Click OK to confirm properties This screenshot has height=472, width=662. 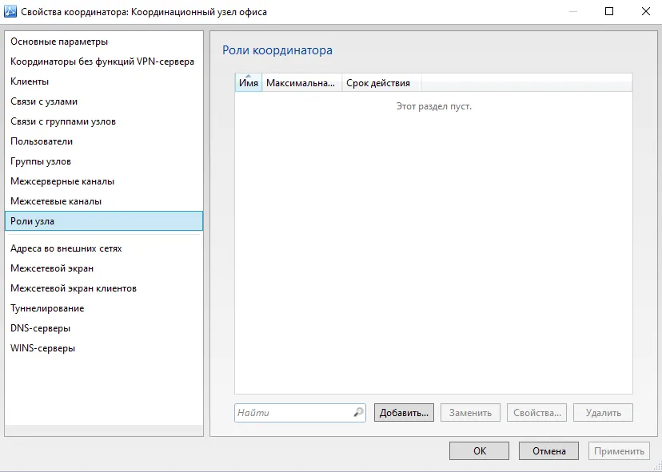tap(479, 451)
